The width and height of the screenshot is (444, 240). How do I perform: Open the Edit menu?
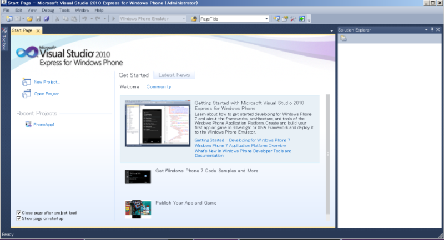(x=18, y=11)
